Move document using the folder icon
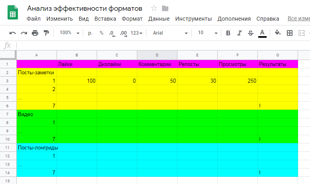The image size is (310, 184). (165, 8)
